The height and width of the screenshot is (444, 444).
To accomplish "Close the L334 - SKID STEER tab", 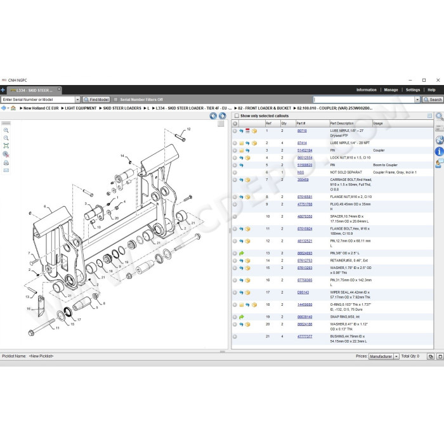I will point(59,89).
